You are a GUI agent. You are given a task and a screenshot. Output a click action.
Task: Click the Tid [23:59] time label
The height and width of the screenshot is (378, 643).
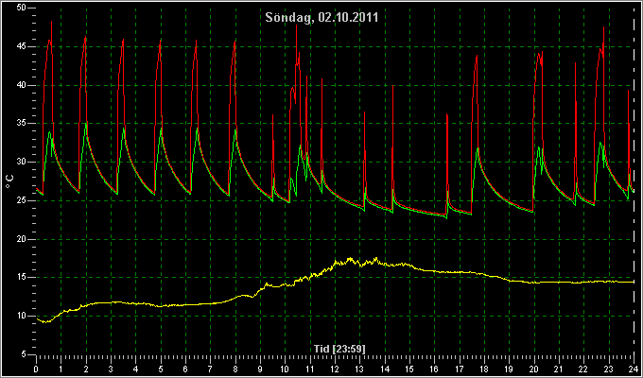(339, 349)
